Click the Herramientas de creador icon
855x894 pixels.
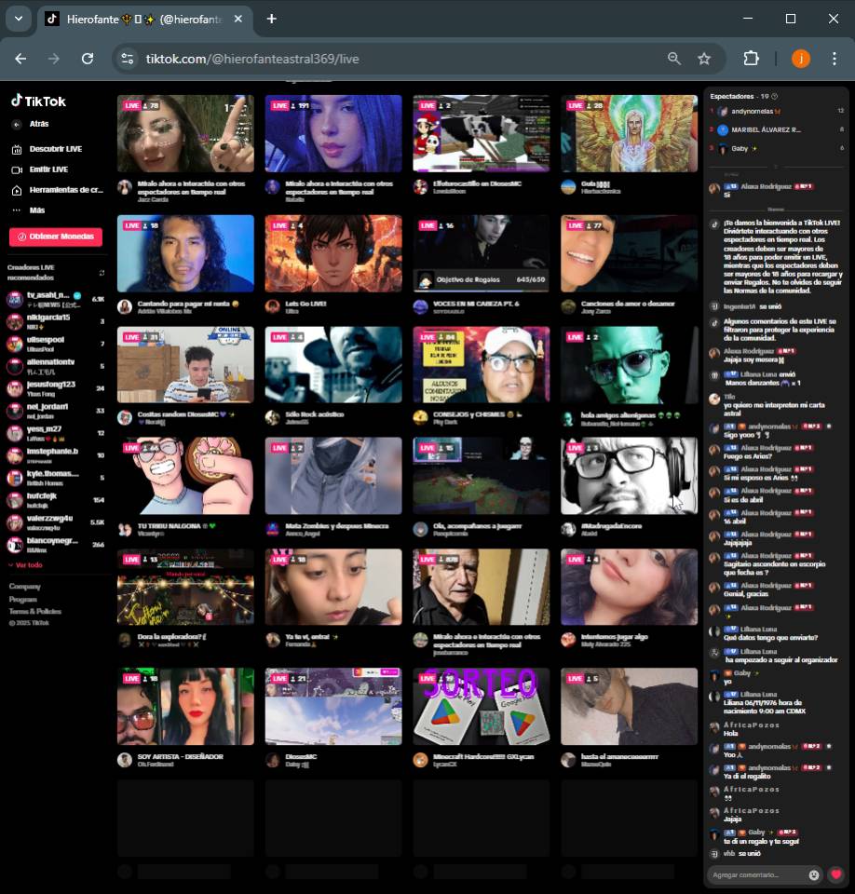point(17,190)
